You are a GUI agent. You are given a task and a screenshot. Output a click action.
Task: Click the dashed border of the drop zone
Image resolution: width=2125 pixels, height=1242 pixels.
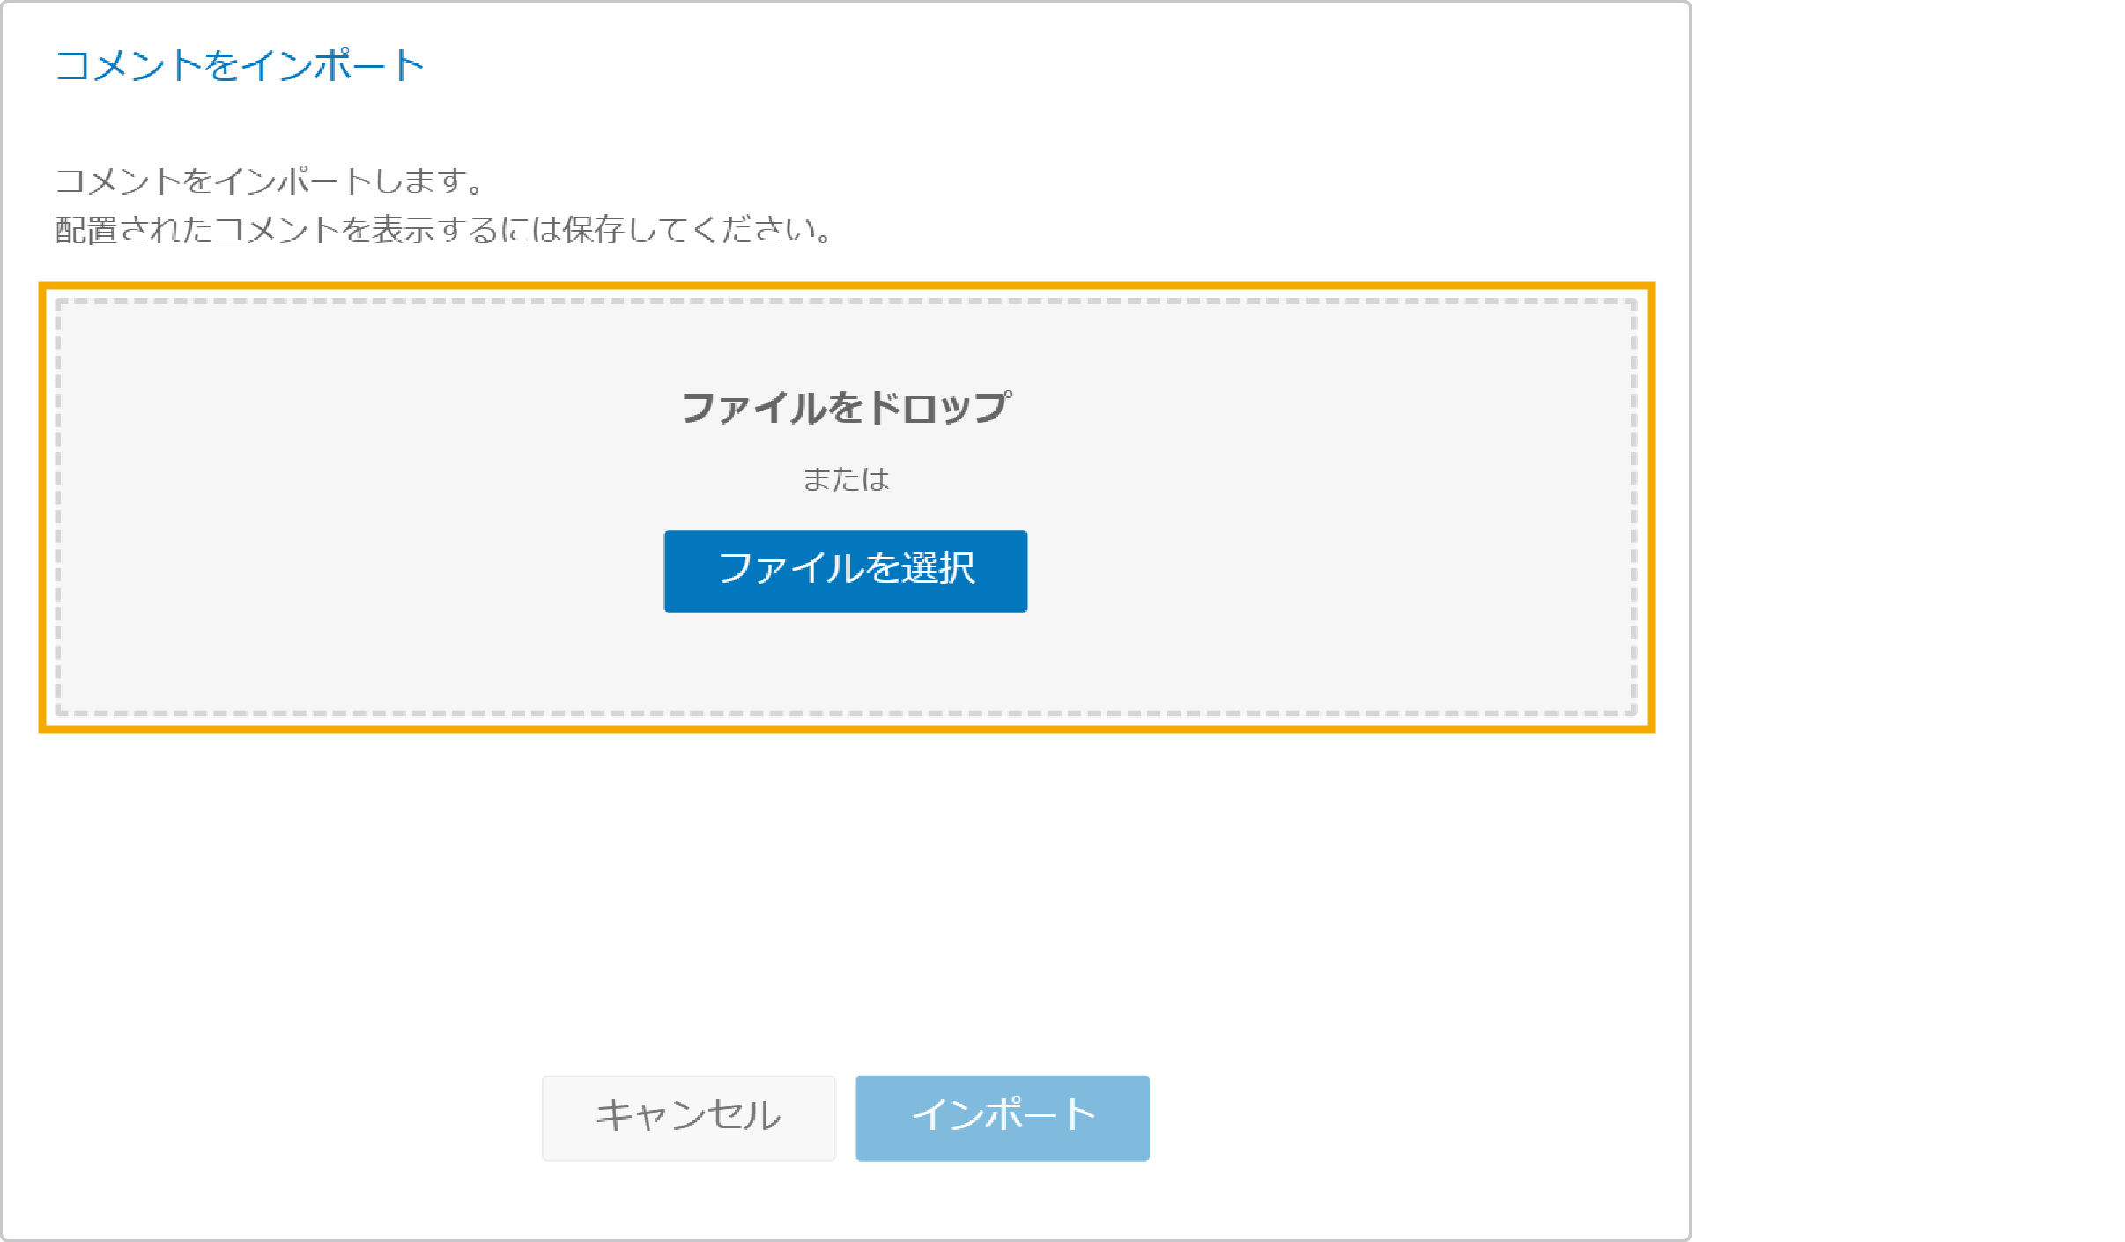[846, 301]
